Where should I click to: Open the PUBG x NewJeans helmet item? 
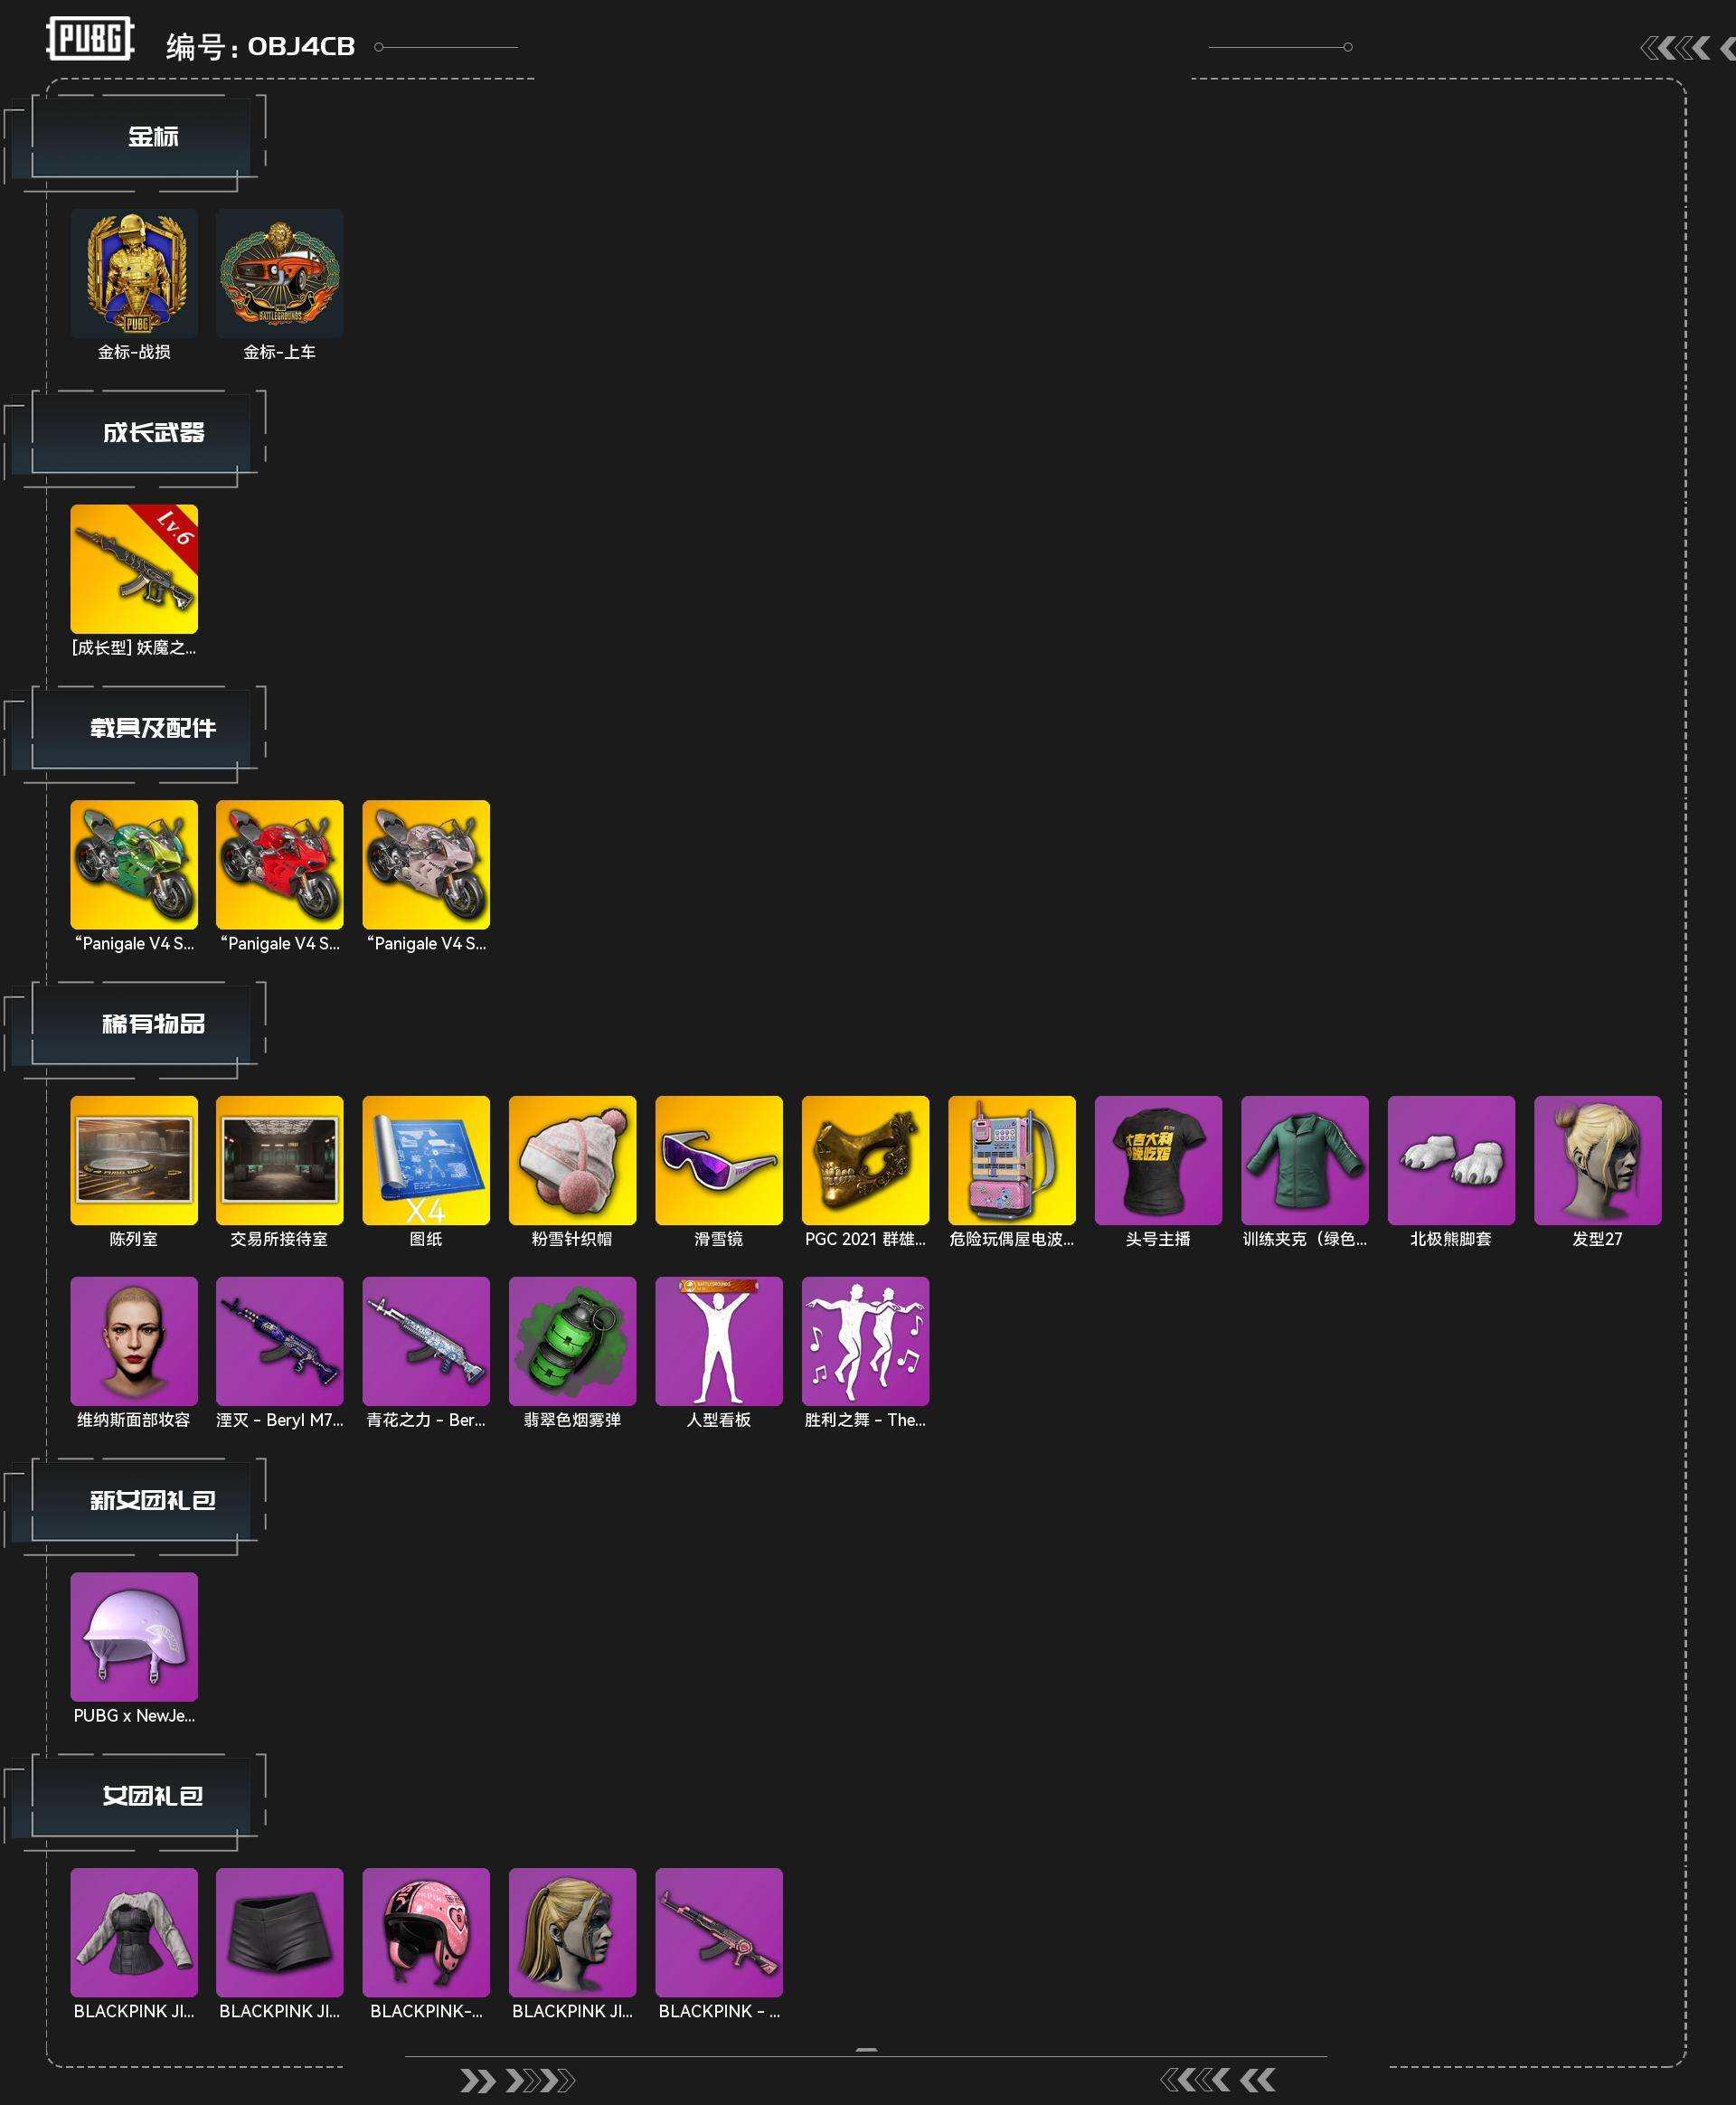[x=134, y=1637]
